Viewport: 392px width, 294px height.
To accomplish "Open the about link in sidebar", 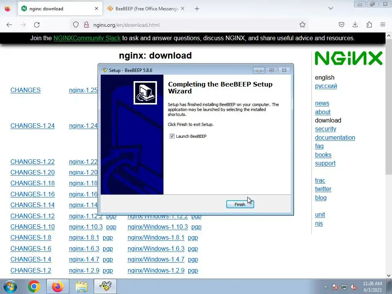I will tap(322, 112).
